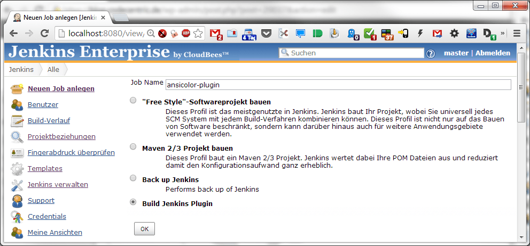Open the Templates sidebar link

coord(45,169)
